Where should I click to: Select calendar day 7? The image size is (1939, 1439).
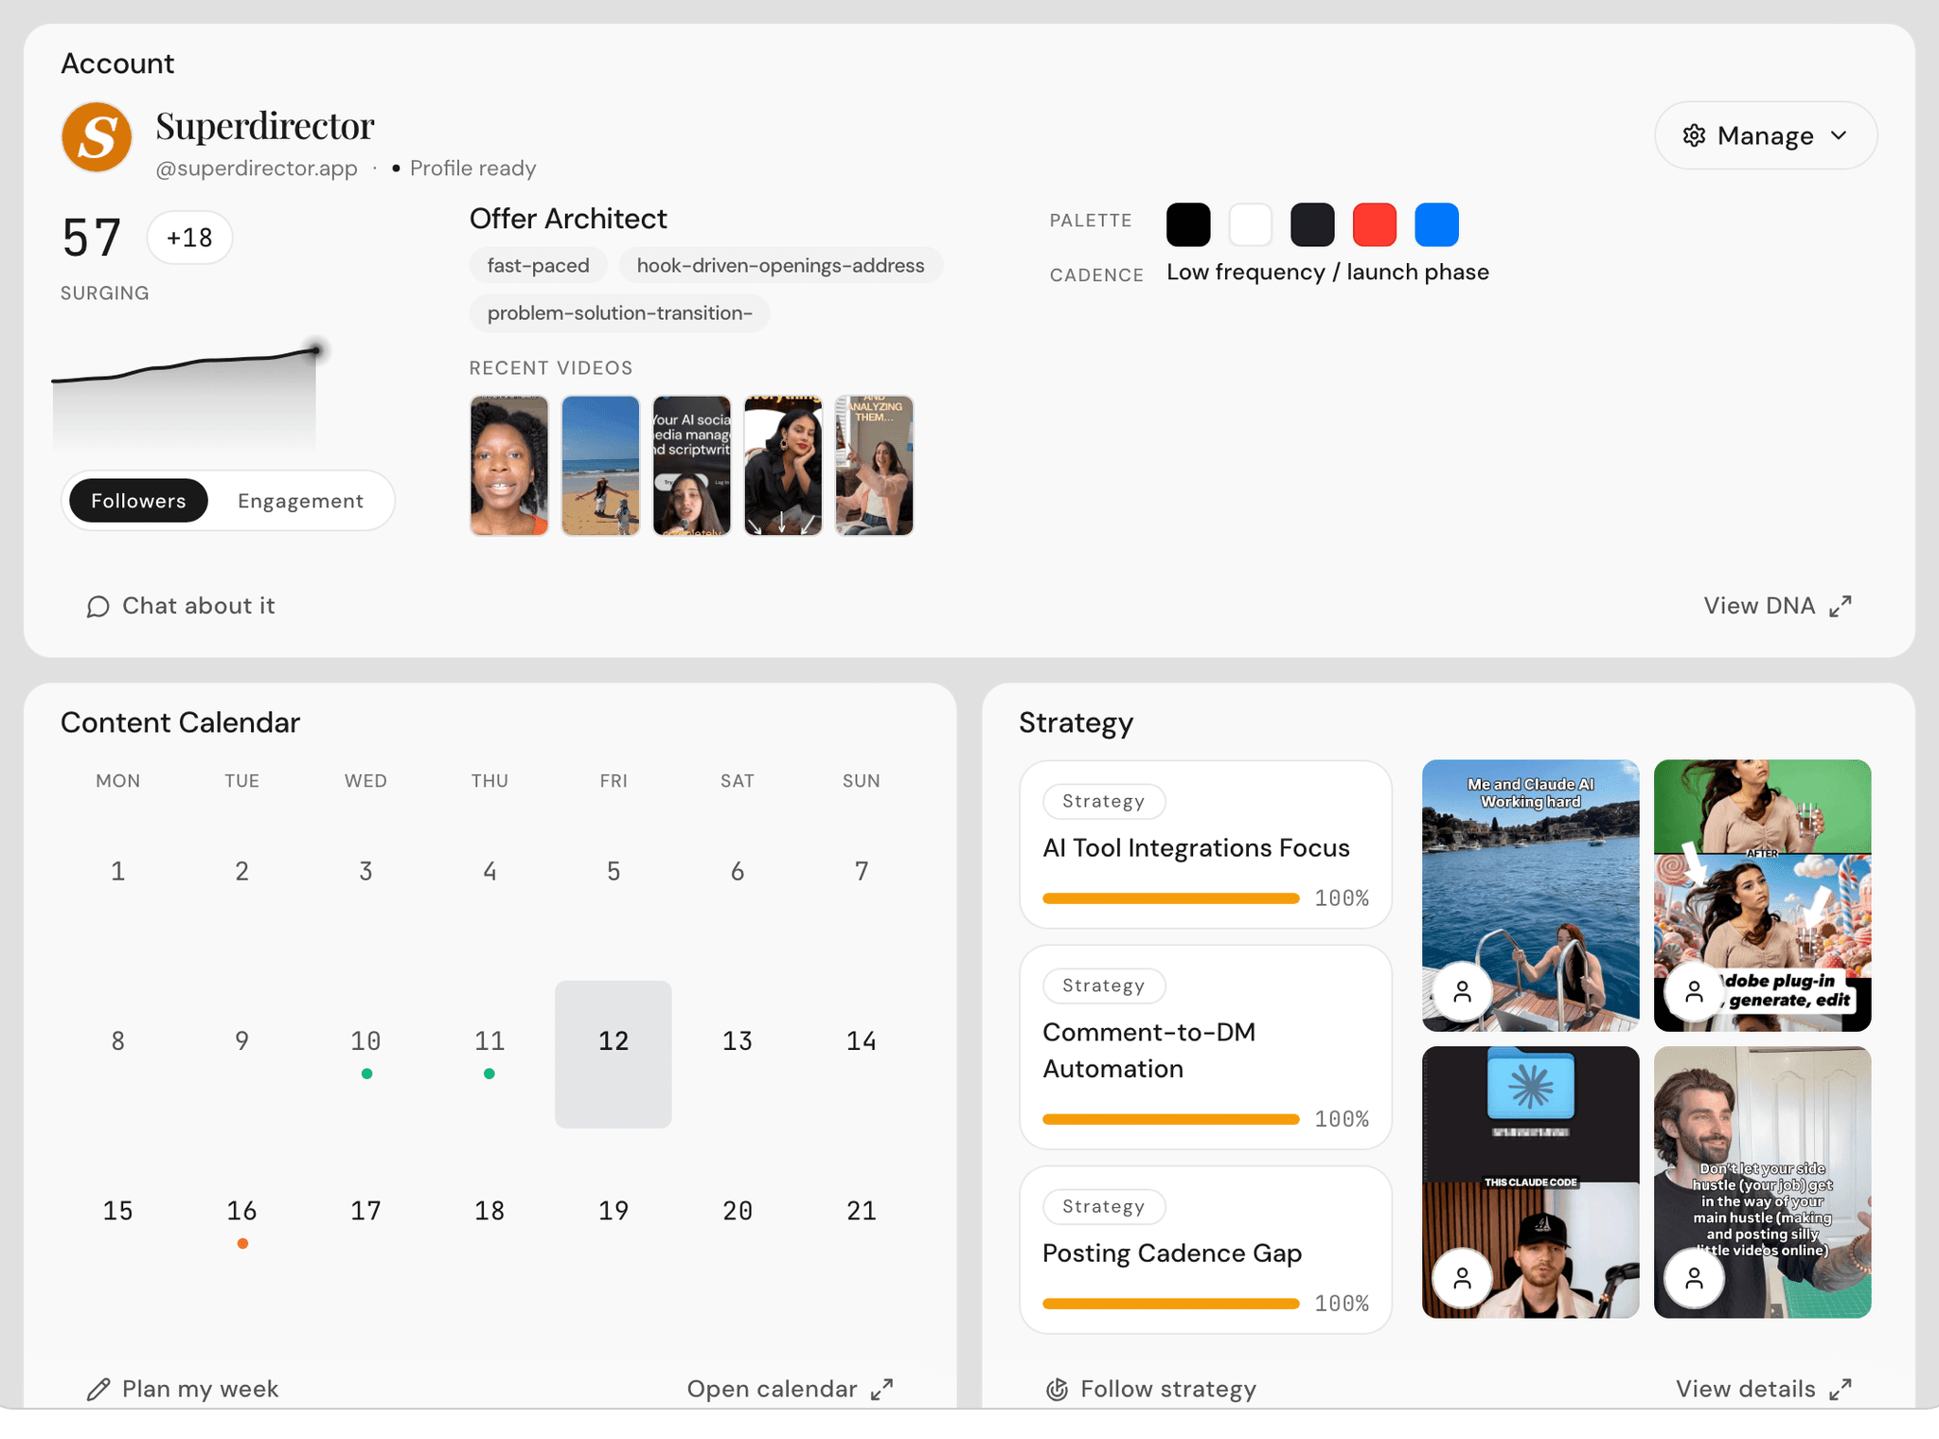point(862,871)
